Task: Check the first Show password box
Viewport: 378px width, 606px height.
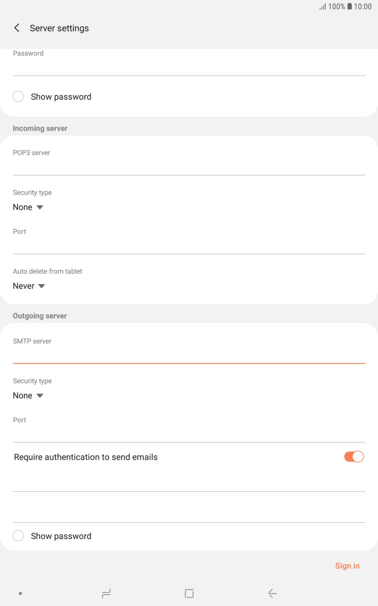Action: (x=18, y=96)
